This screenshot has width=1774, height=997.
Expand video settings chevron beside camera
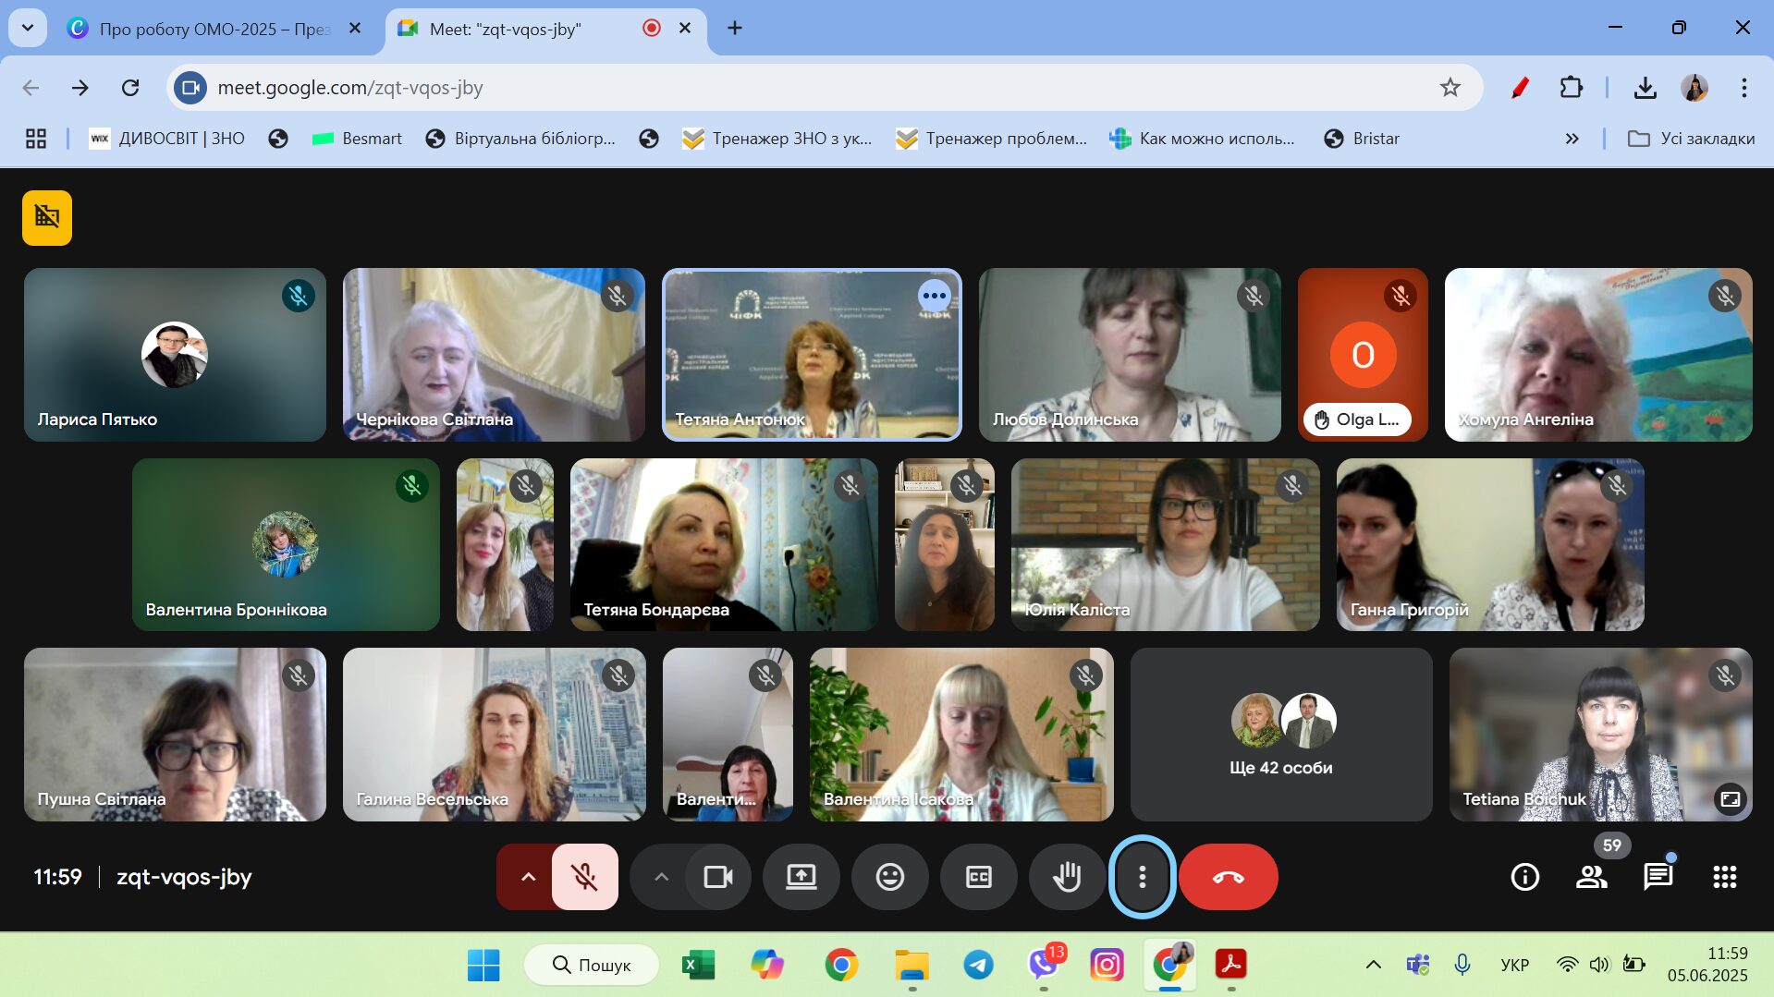coord(661,877)
